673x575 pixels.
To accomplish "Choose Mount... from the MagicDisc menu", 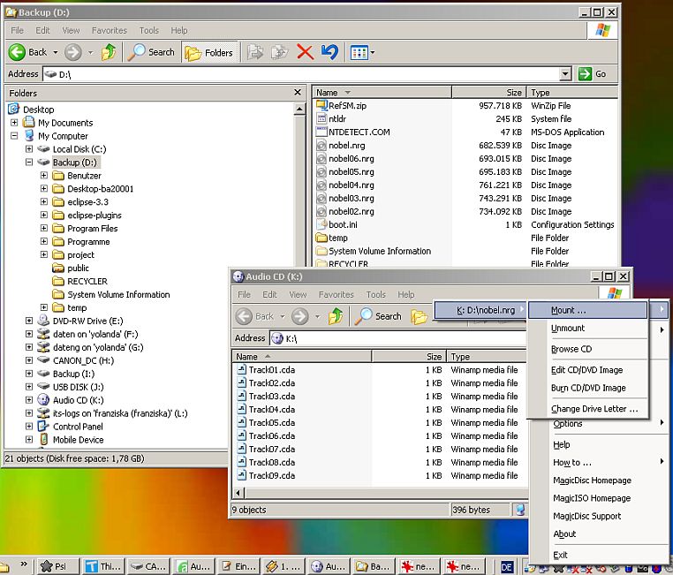I will 568,310.
